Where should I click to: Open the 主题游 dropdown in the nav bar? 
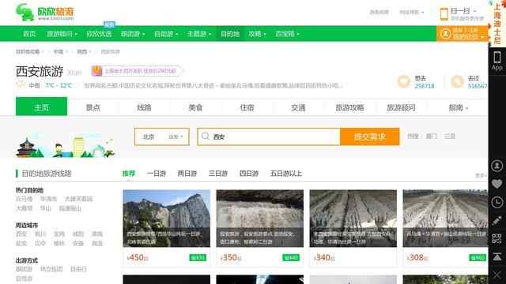(199, 34)
